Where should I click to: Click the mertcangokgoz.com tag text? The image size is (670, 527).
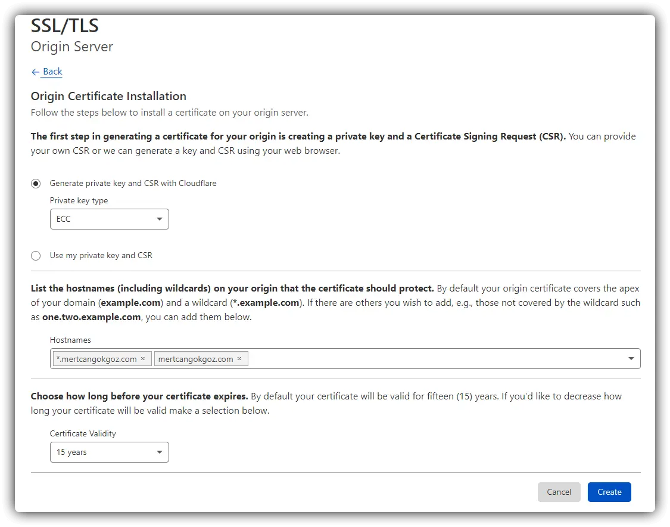click(196, 359)
